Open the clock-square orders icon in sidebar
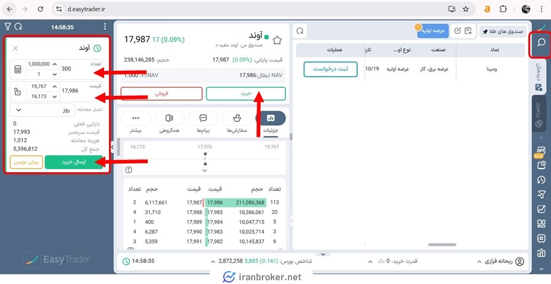 [x=541, y=165]
